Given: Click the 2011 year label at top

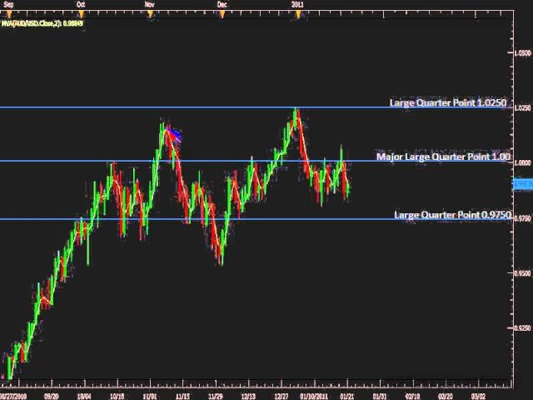Looking at the screenshot, I should pos(298,4).
